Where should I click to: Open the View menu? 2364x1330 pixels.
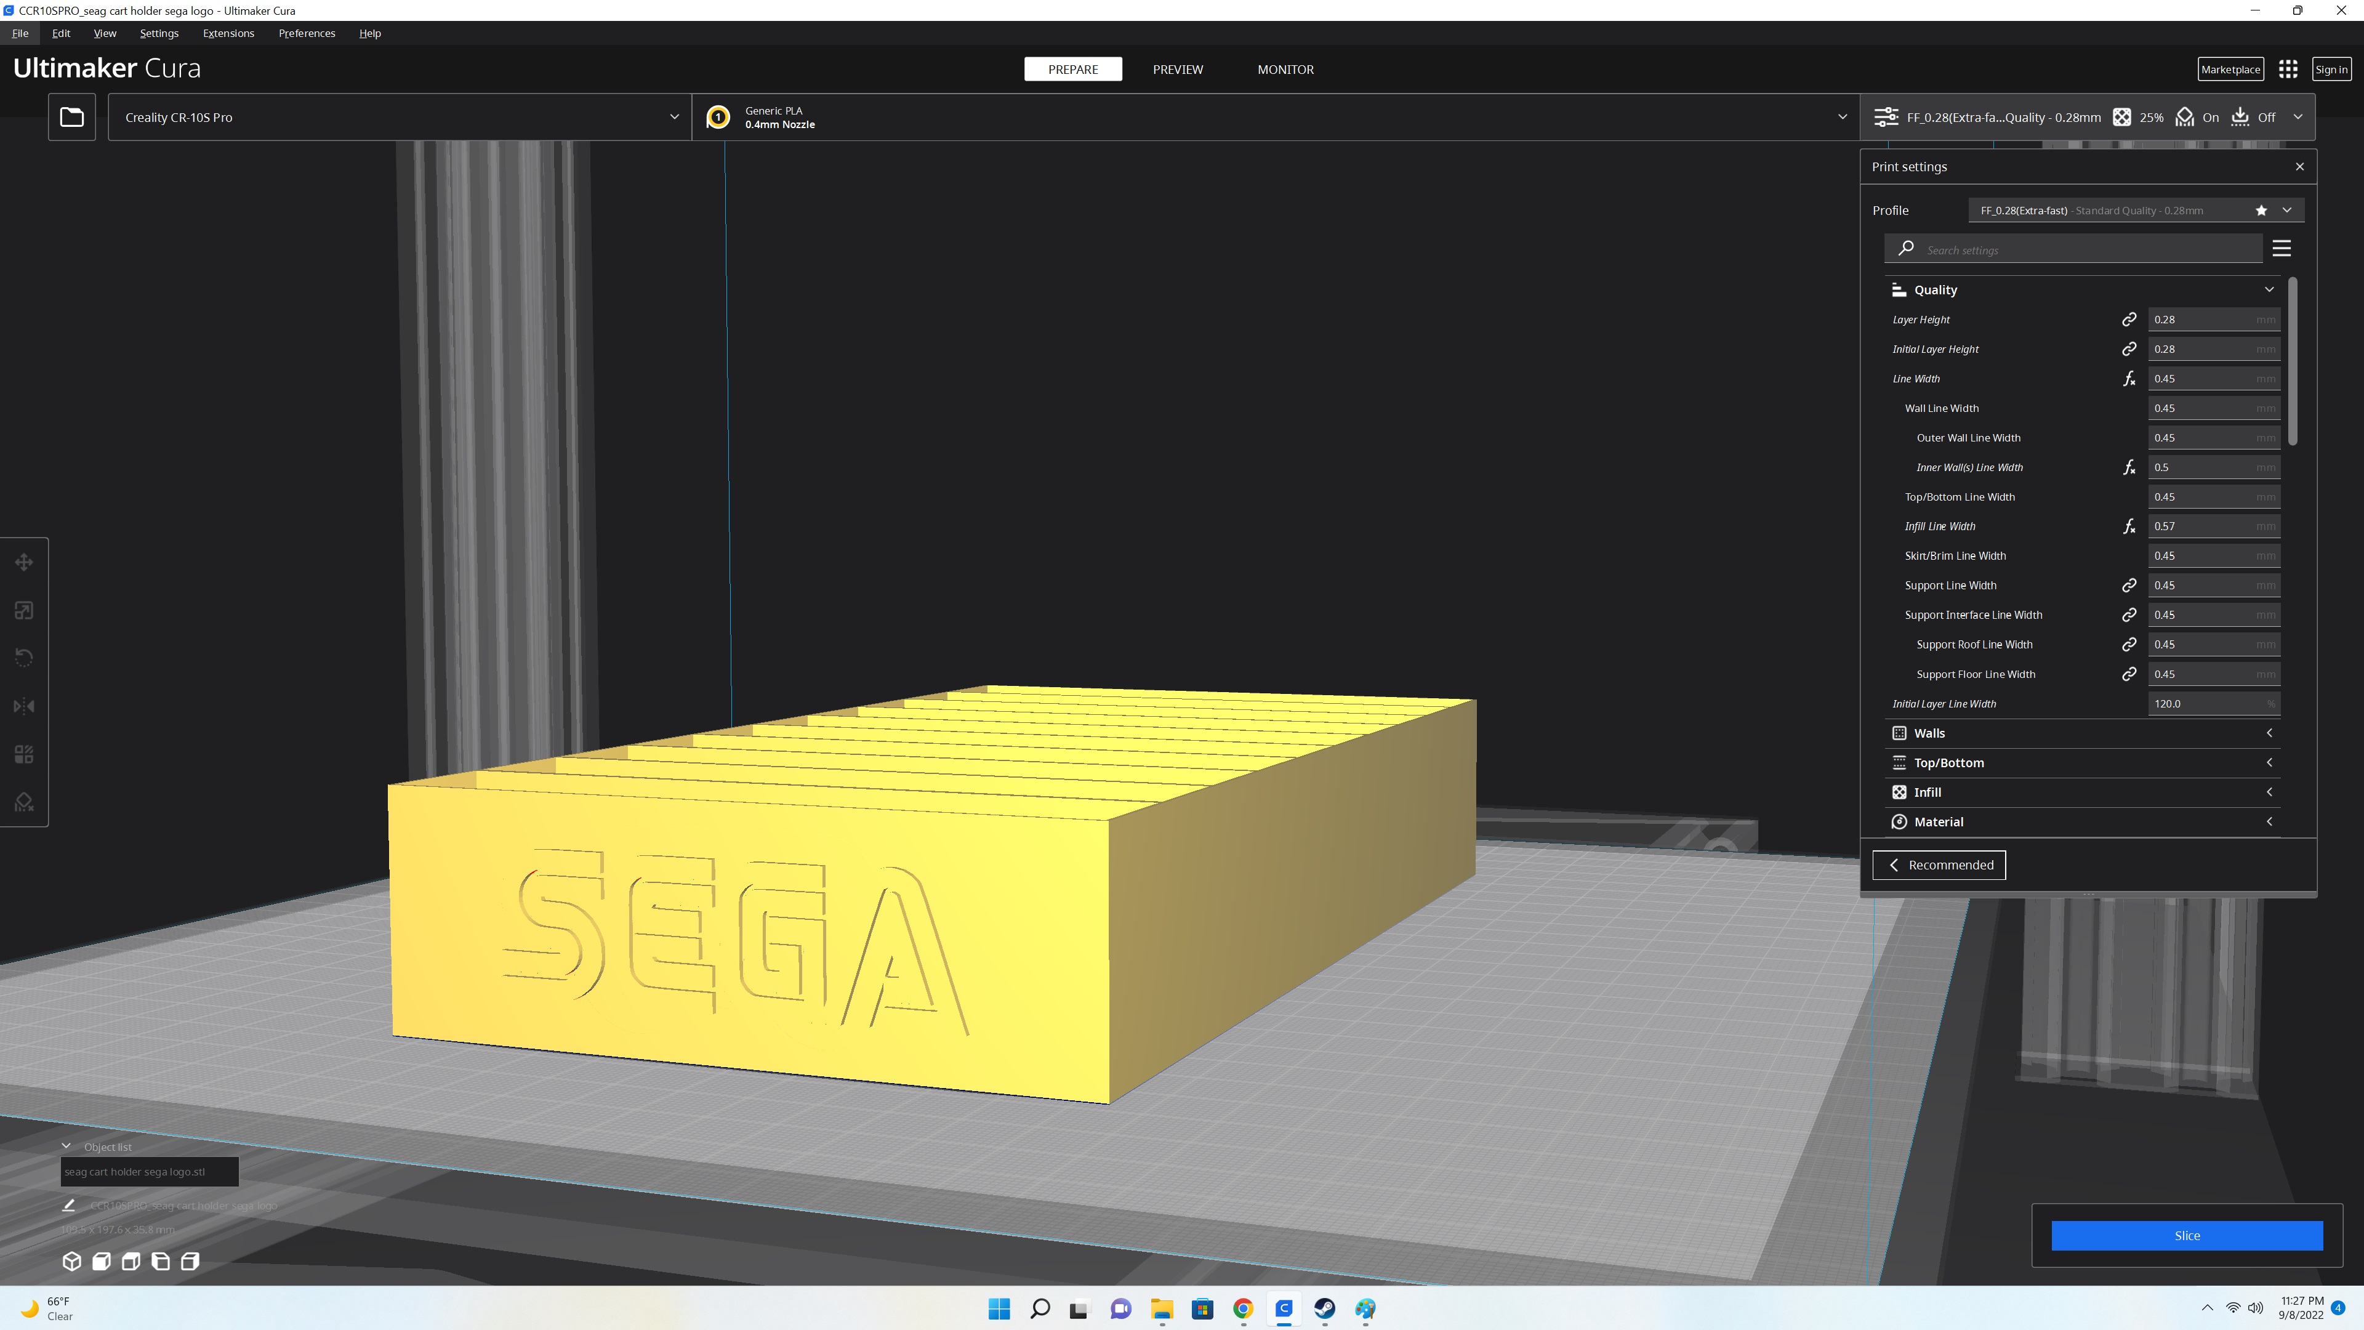click(105, 33)
